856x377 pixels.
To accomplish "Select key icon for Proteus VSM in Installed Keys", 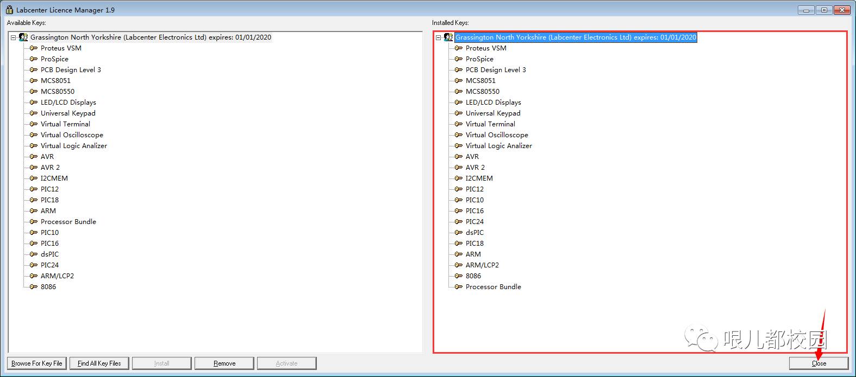I will click(459, 48).
